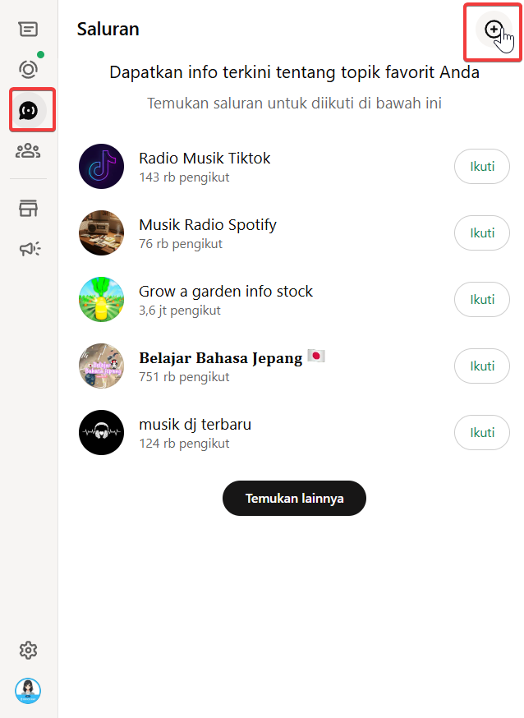Image resolution: width=524 pixels, height=718 pixels.
Task: Open the Status updates icon
Action: 28,69
